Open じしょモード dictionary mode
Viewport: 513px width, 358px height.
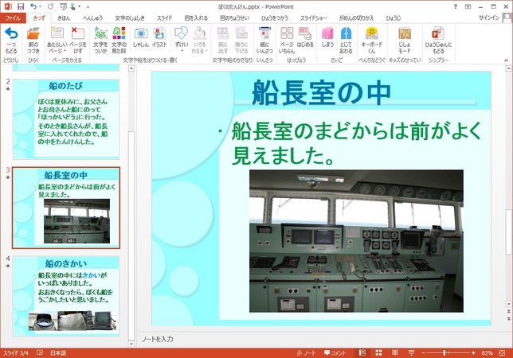405,41
